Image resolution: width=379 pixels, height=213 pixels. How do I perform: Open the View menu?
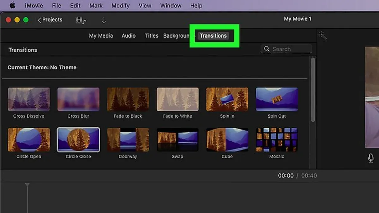(x=145, y=6)
